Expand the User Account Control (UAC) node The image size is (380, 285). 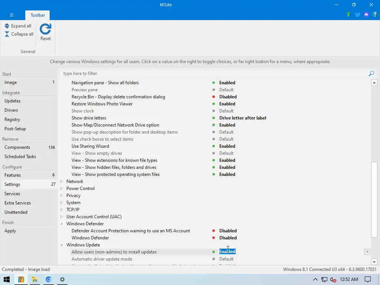pos(62,217)
